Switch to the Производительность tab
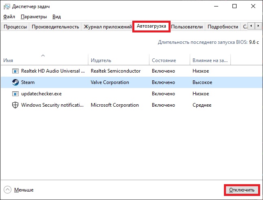 coord(55,27)
